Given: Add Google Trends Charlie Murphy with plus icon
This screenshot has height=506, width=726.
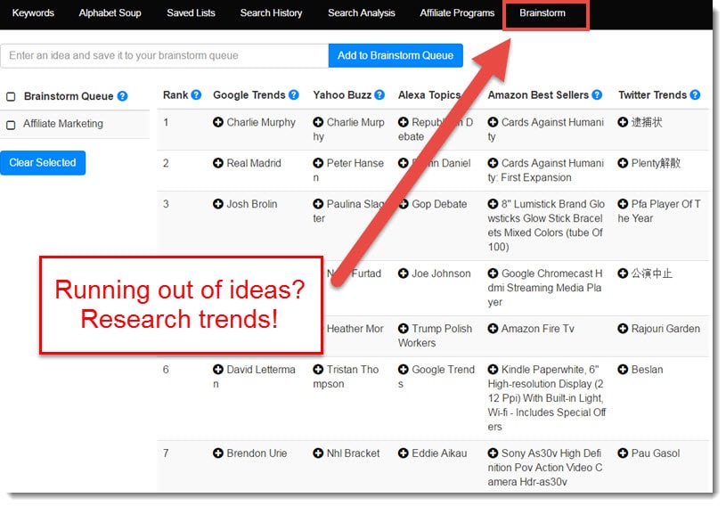Looking at the screenshot, I should 218,122.
